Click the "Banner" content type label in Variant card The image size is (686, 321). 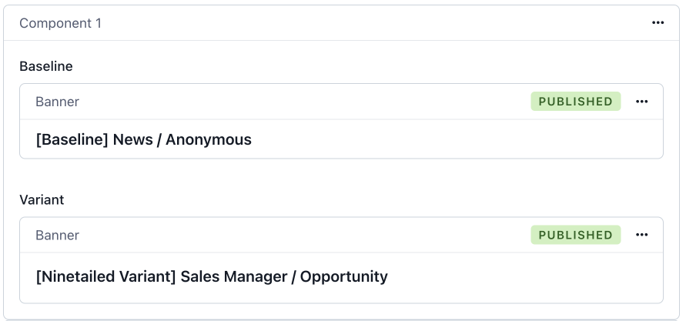(57, 235)
